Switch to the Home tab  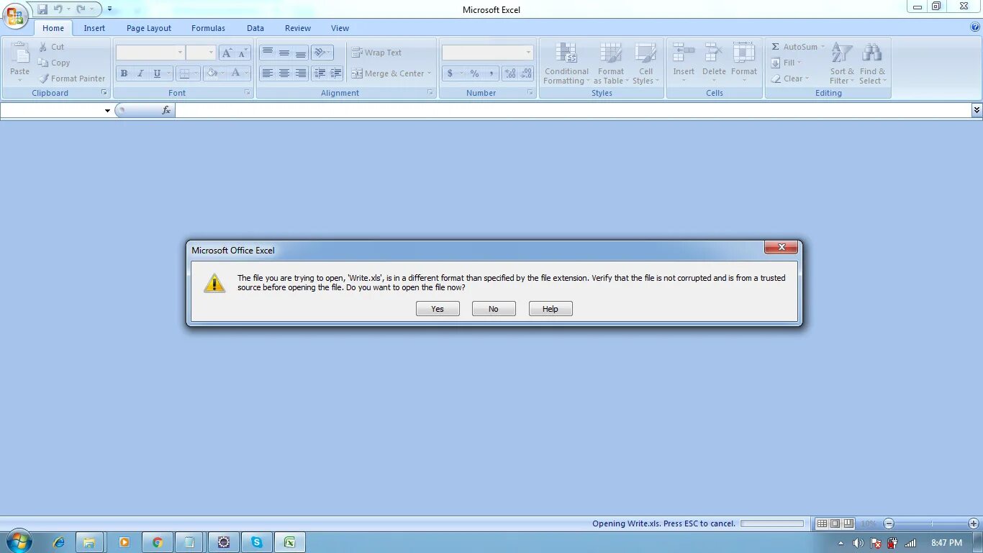click(x=53, y=28)
